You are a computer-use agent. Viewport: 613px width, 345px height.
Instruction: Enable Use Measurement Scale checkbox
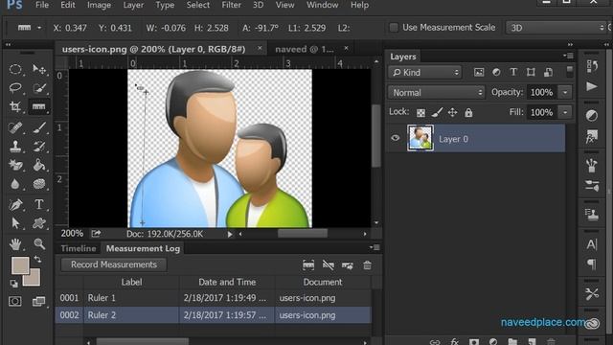[394, 28]
